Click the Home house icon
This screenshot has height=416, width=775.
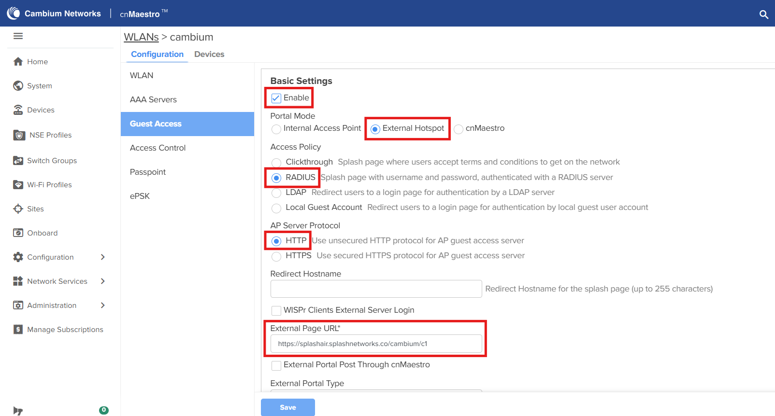18,61
